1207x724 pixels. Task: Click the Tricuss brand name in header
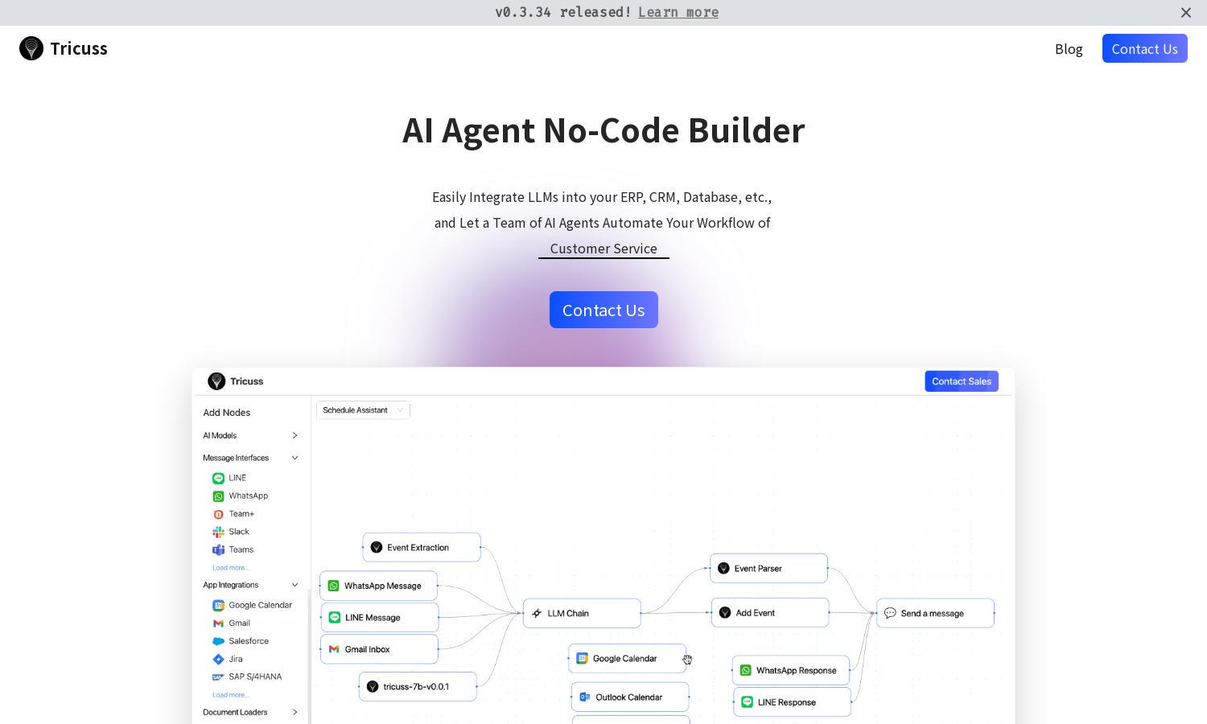79,48
